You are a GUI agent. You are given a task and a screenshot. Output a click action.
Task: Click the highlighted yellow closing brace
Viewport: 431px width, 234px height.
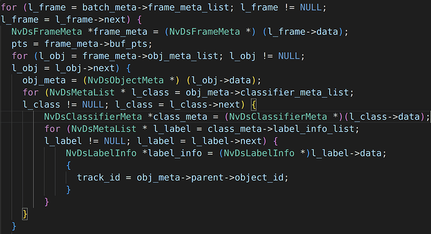click(x=25, y=213)
